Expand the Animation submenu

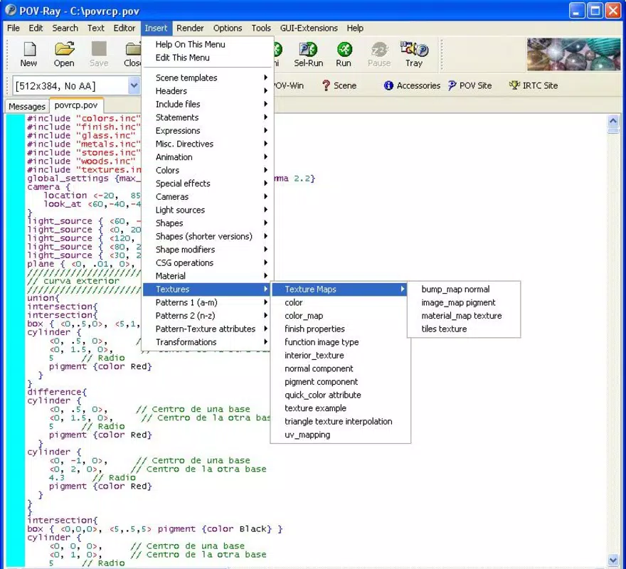207,157
